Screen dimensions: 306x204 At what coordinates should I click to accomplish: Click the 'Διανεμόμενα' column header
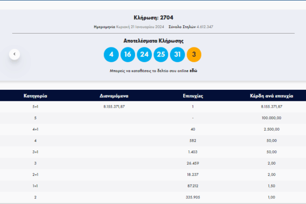tap(114, 95)
